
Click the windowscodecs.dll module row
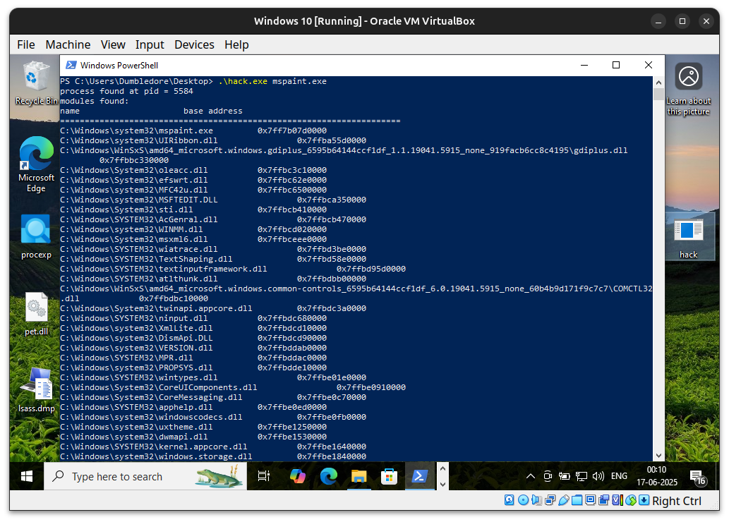[213, 417]
